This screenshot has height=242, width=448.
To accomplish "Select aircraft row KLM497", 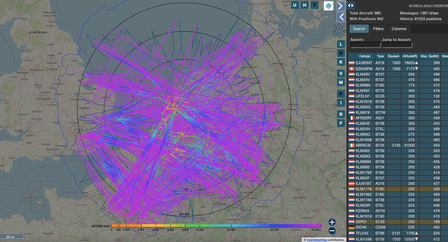I will [x=398, y=91].
